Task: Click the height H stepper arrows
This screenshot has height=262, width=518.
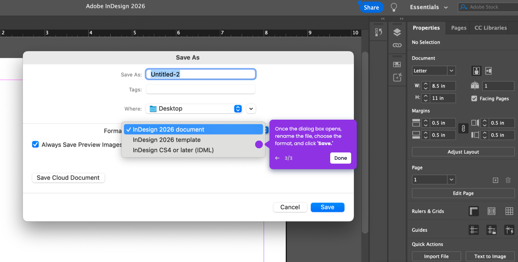Action: click(425, 98)
